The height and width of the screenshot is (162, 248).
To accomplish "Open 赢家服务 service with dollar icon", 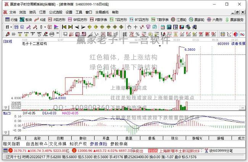I will (x=235, y=19).
